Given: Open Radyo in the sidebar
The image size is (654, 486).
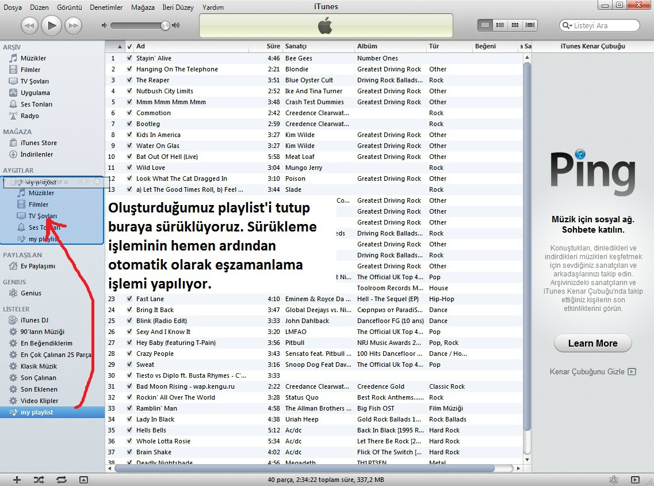Looking at the screenshot, I should tap(29, 116).
